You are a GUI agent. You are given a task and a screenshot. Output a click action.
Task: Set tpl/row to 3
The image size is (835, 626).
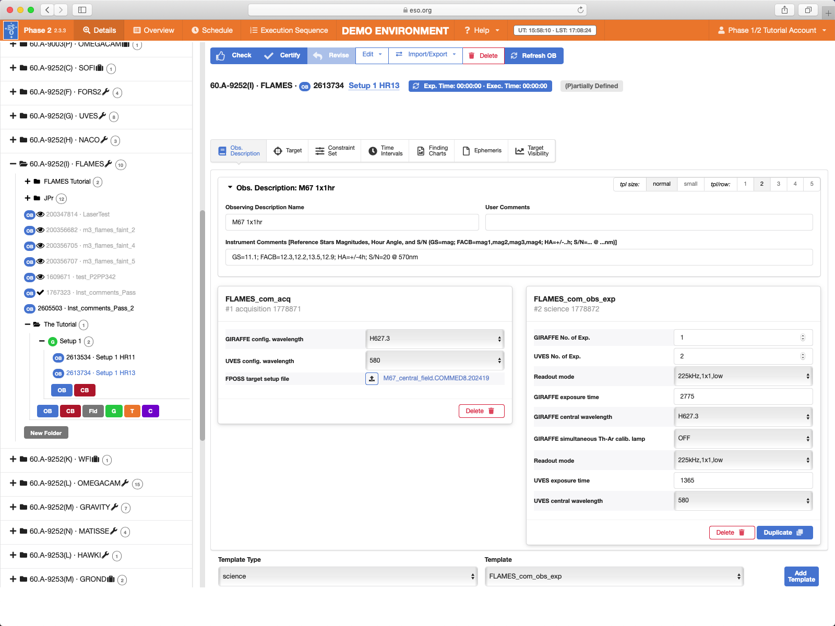coord(778,184)
